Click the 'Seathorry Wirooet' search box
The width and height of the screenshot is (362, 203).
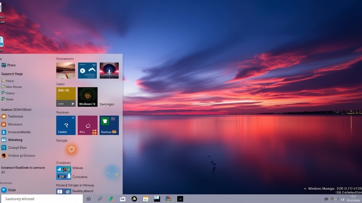point(42,199)
